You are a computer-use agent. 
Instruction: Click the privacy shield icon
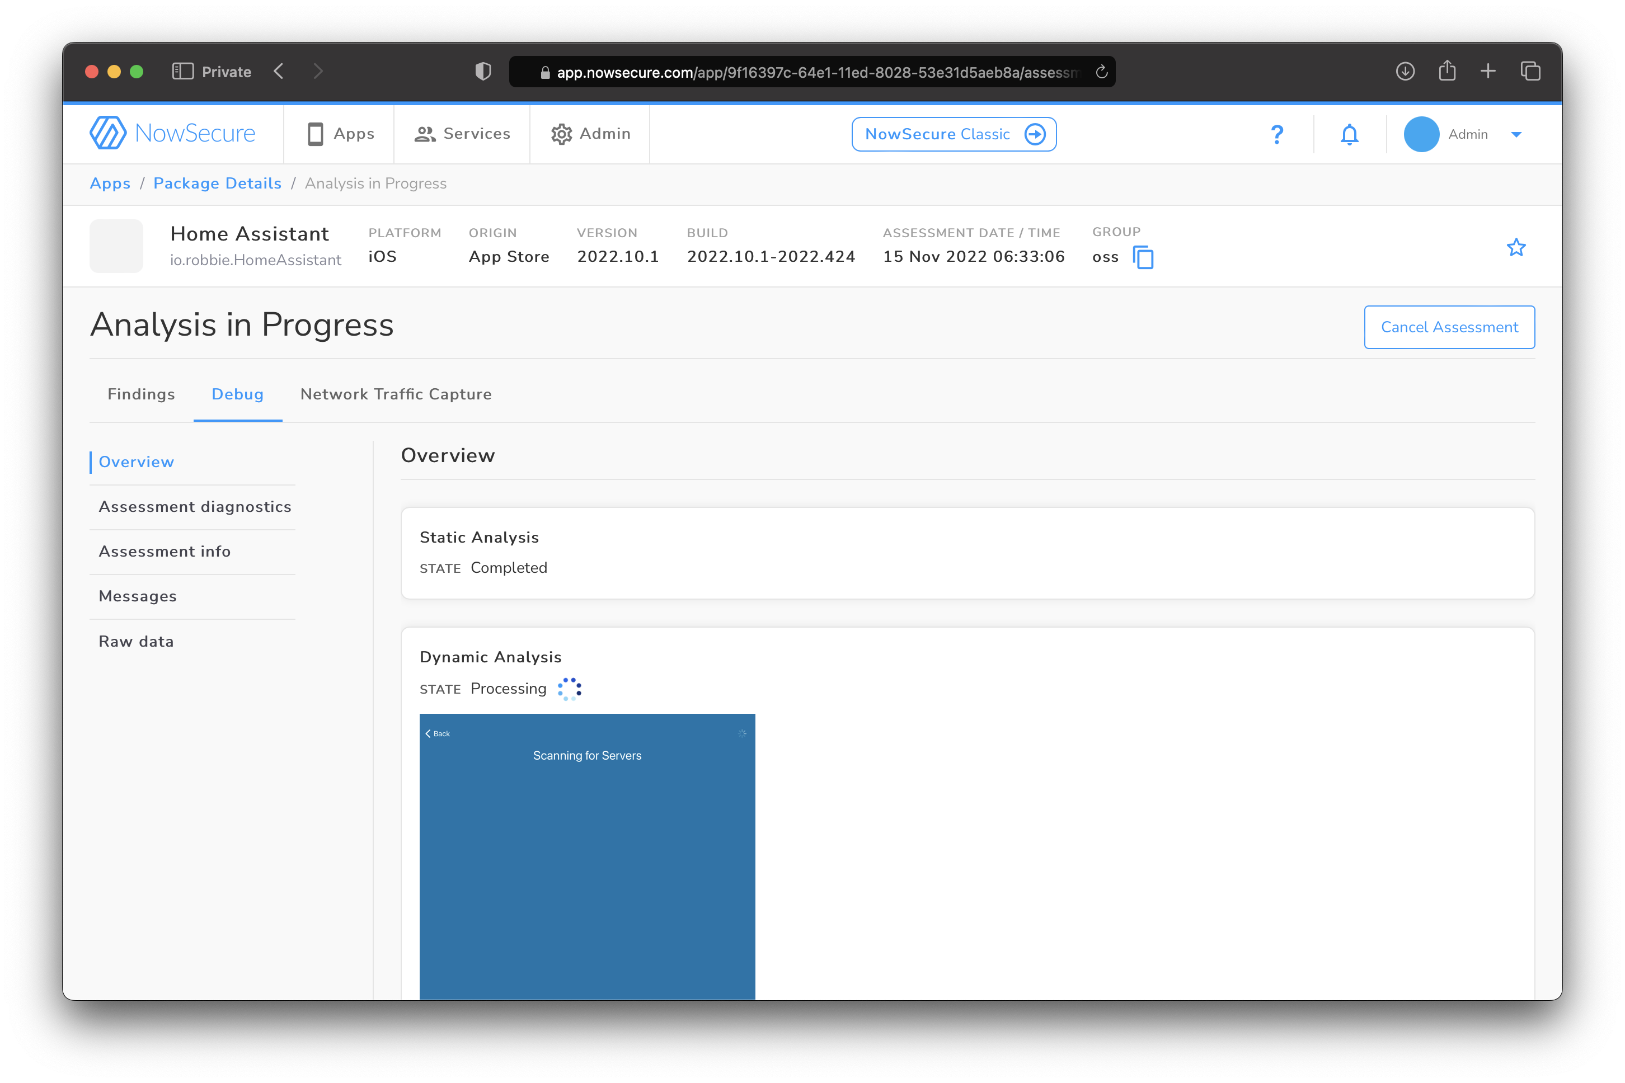(x=483, y=71)
